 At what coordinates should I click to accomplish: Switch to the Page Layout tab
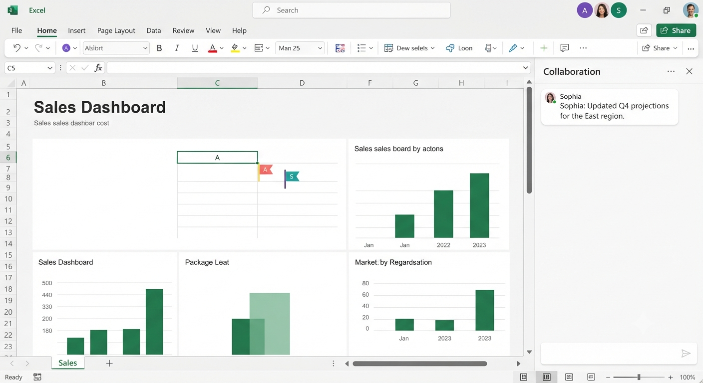pos(116,30)
